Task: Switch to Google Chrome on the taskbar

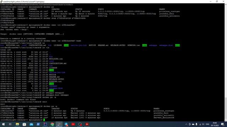Action: (x=52, y=124)
